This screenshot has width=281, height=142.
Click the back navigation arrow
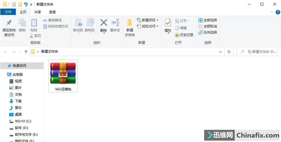6,52
